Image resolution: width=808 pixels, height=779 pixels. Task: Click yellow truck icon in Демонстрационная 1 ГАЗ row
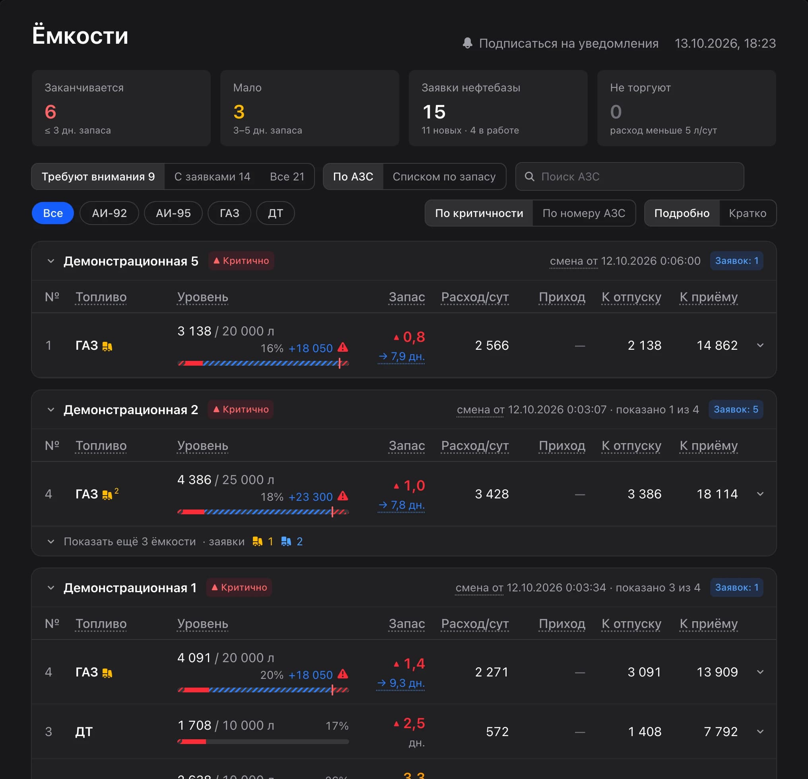click(107, 673)
